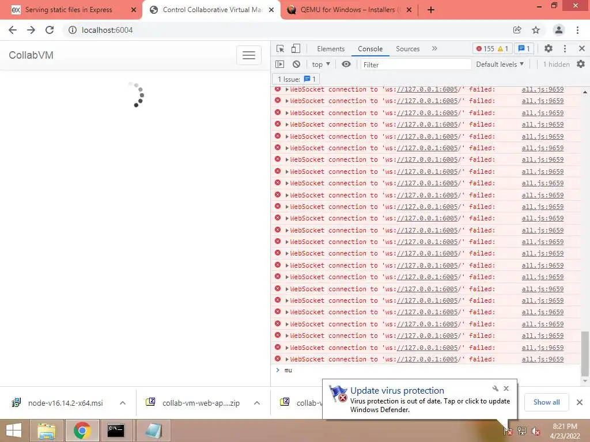This screenshot has width=590, height=442.
Task: Open Chrome three-dot menu
Action: click(577, 30)
